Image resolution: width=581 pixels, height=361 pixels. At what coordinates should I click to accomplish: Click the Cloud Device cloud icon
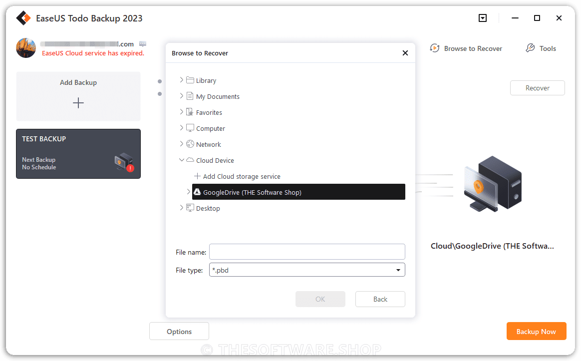pyautogui.click(x=190, y=160)
